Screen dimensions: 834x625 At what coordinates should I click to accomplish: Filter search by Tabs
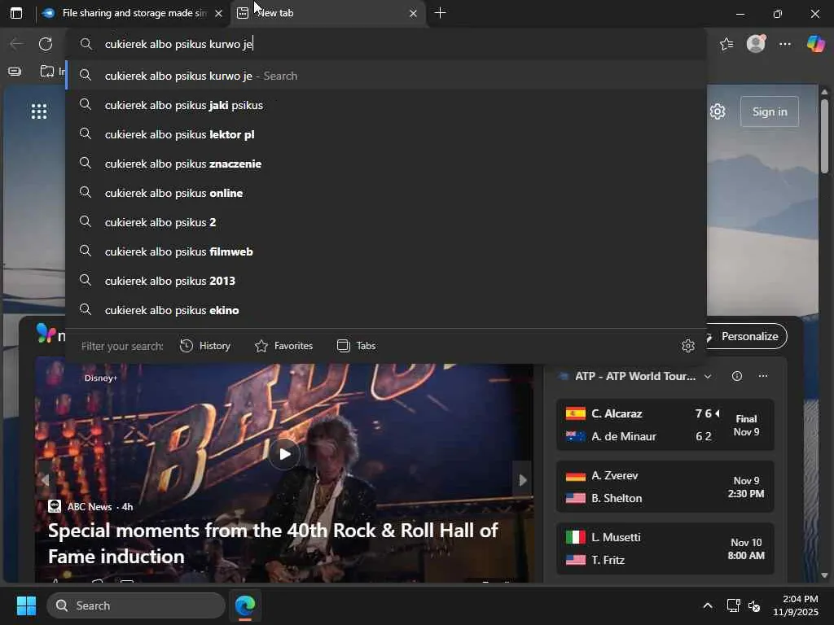tap(357, 346)
